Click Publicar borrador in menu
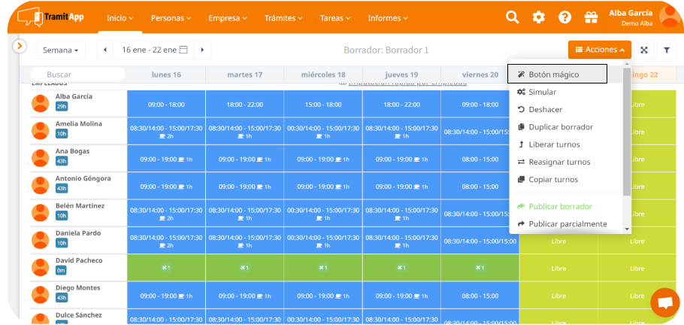 coord(560,206)
